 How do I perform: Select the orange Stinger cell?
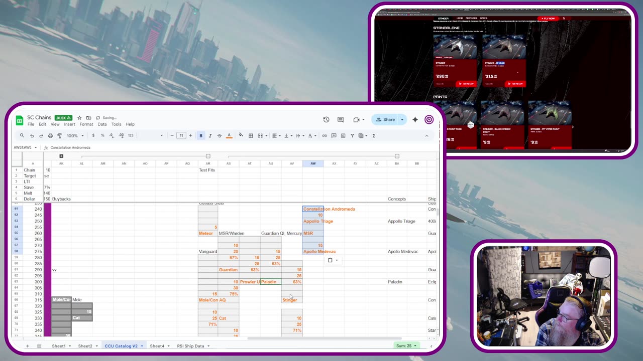(292, 300)
